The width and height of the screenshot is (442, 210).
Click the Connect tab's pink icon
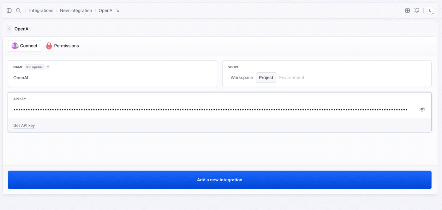[15, 46]
